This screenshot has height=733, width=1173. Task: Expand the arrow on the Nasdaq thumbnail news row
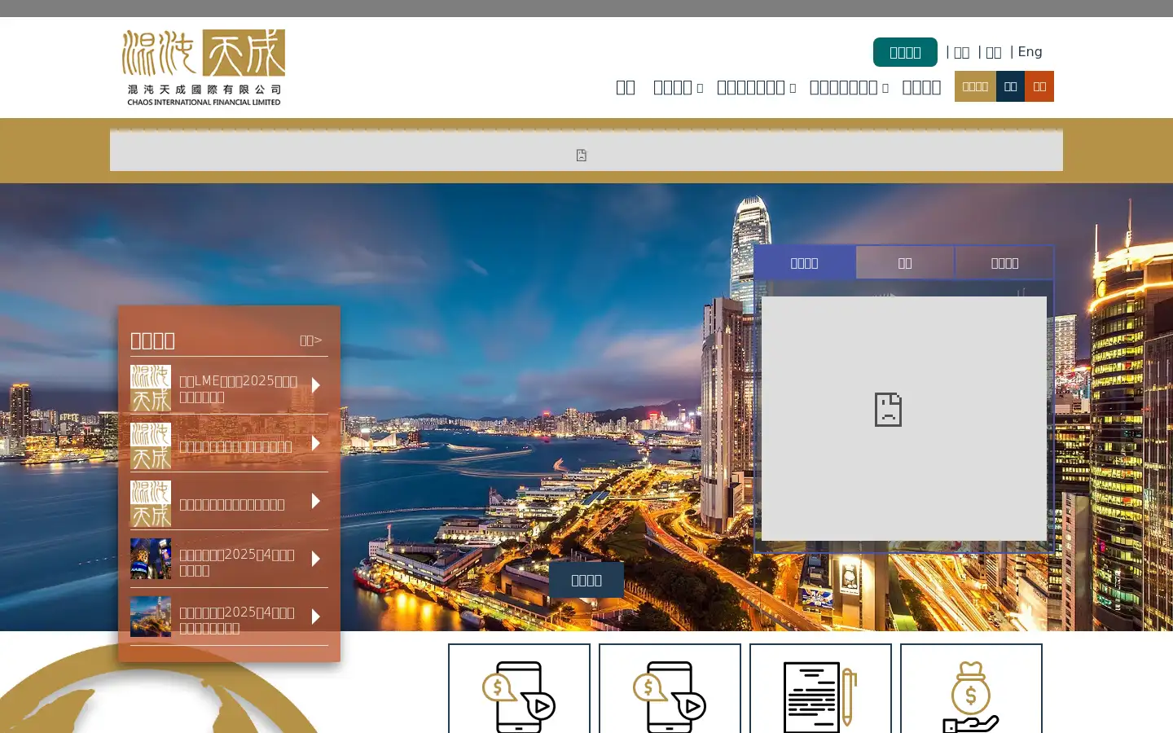click(x=316, y=559)
